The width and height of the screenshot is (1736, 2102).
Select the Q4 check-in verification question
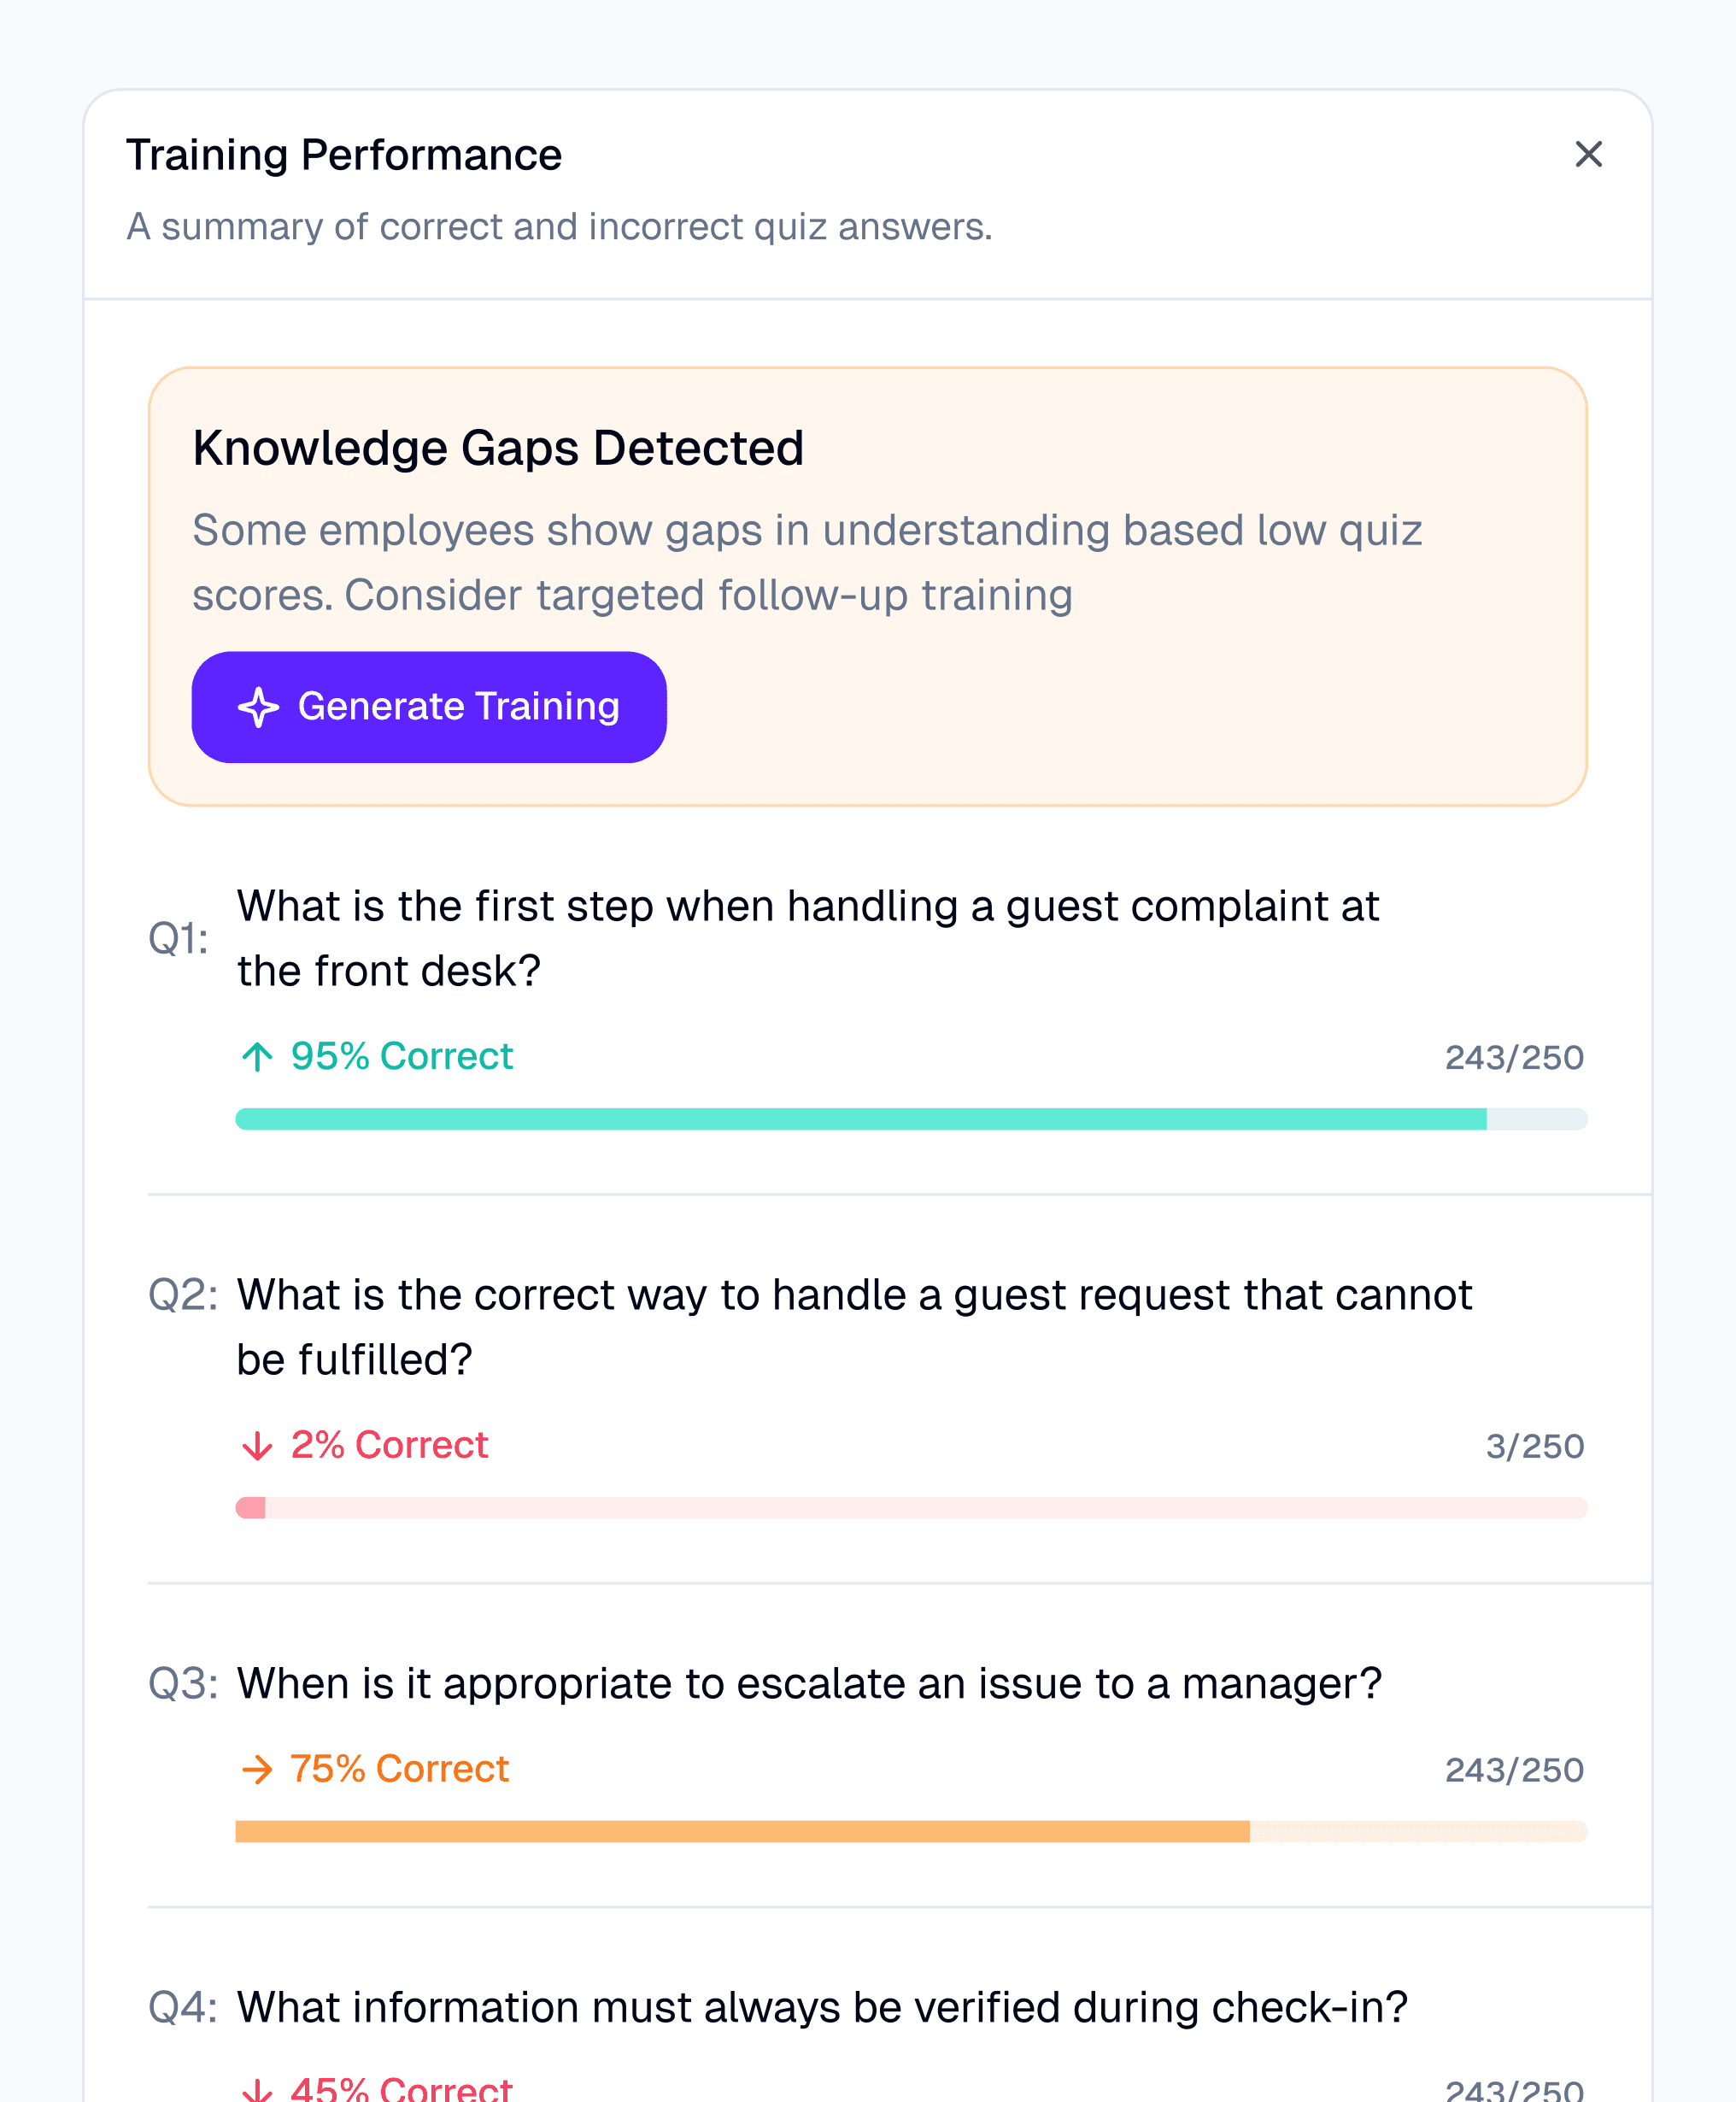tap(822, 2007)
